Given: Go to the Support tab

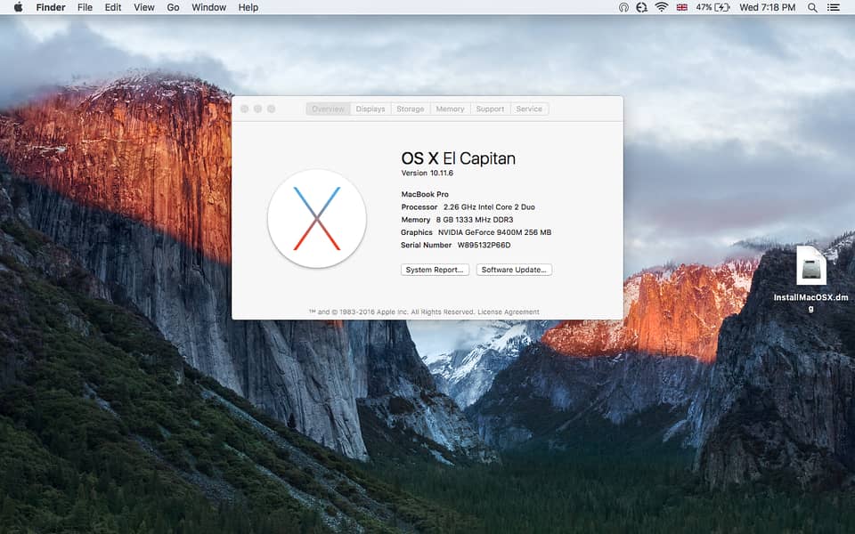Looking at the screenshot, I should (x=490, y=109).
